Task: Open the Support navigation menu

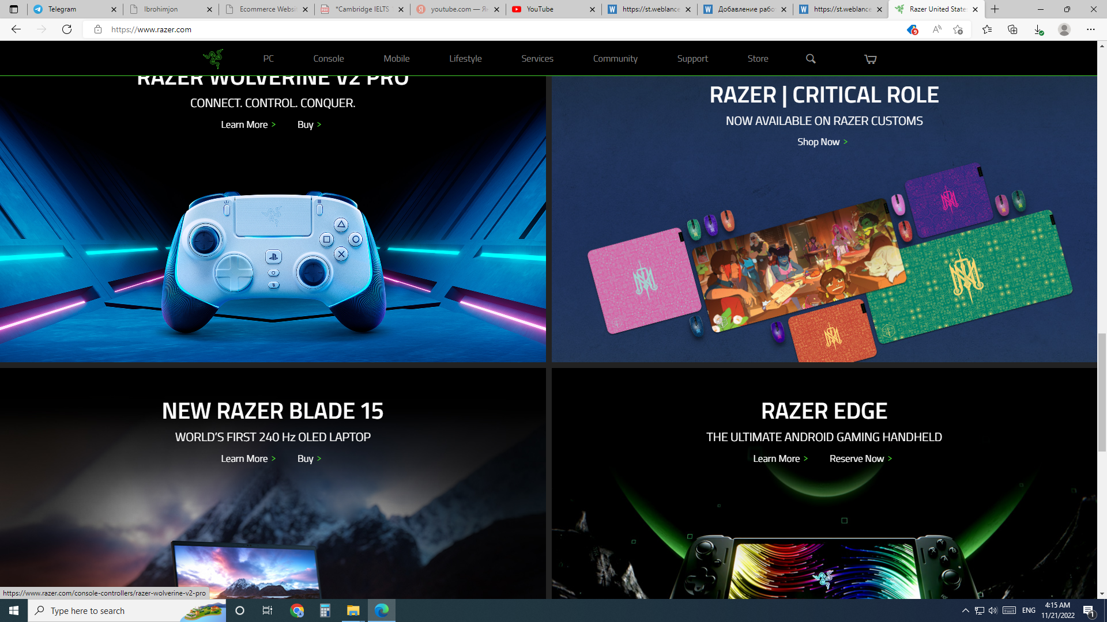Action: pos(692,59)
